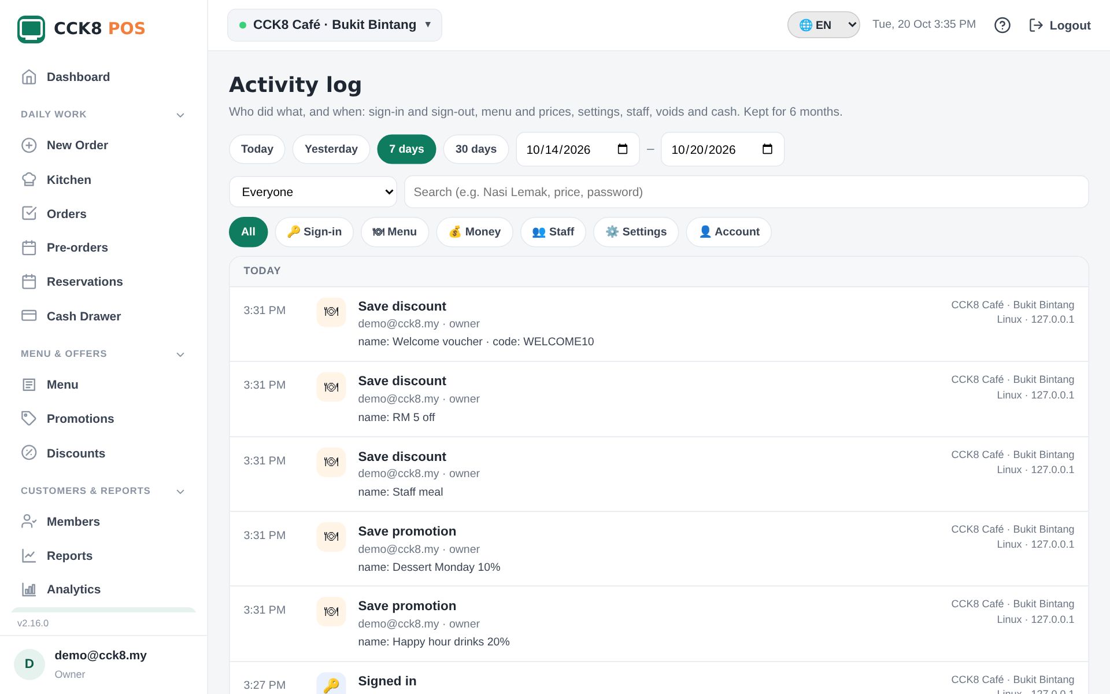
Task: Click 'name: RM 5 off' detail text
Action: [x=397, y=418]
